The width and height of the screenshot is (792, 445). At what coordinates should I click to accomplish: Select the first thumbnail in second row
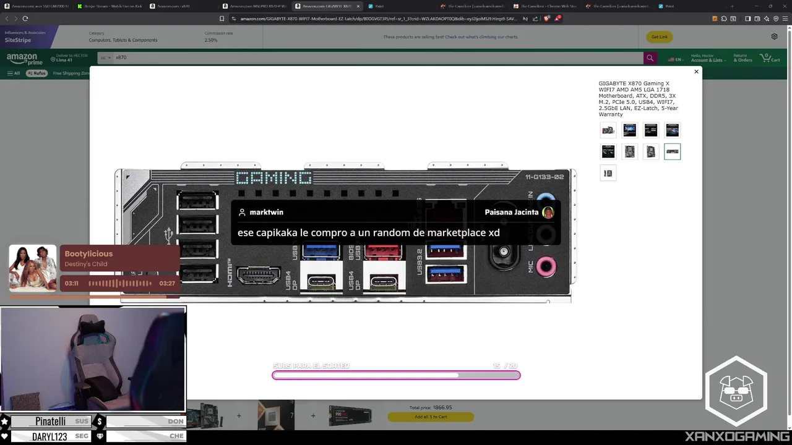point(608,151)
